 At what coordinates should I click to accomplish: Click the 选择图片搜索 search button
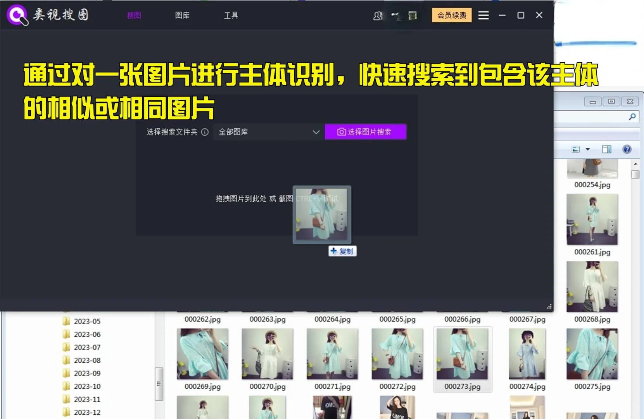pyautogui.click(x=365, y=132)
